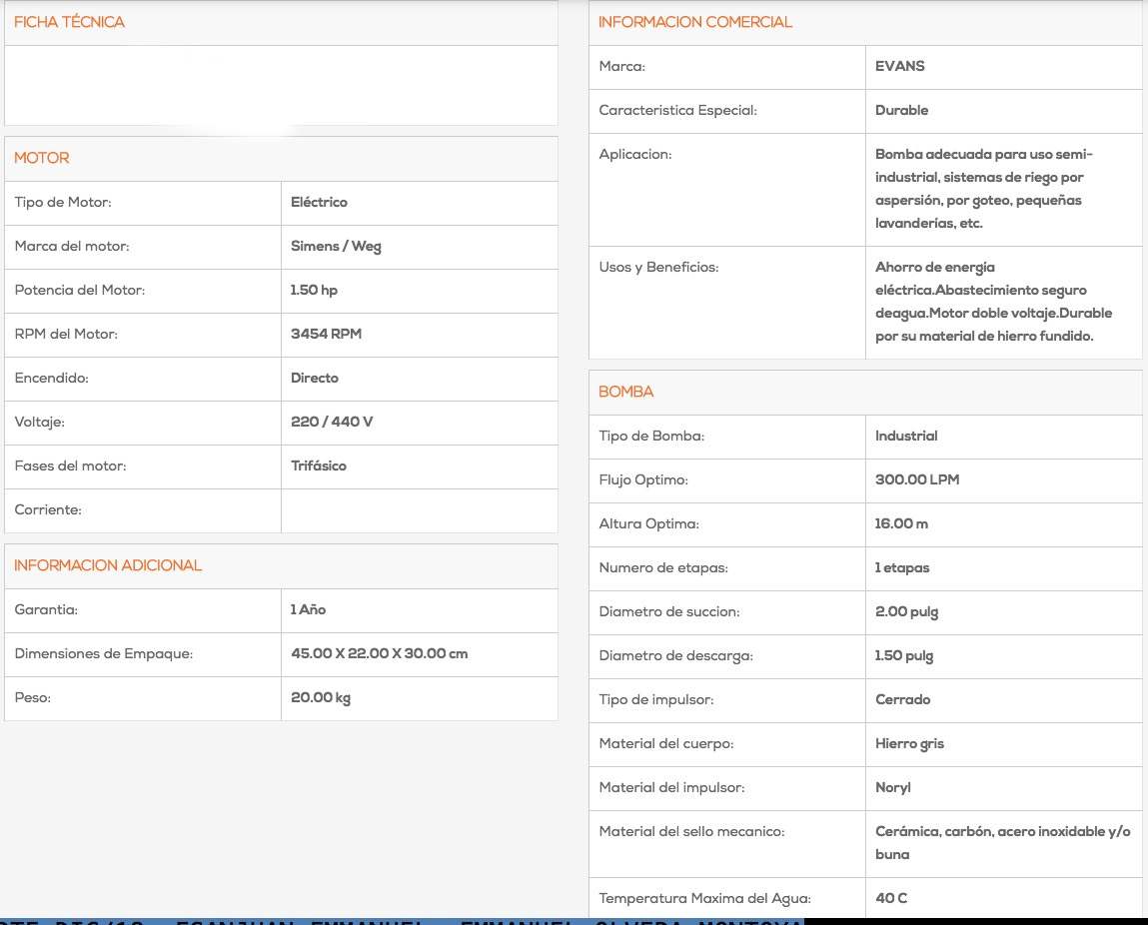Click the INFORMACION COMERCIAL heading
1148x925 pixels.
click(694, 22)
